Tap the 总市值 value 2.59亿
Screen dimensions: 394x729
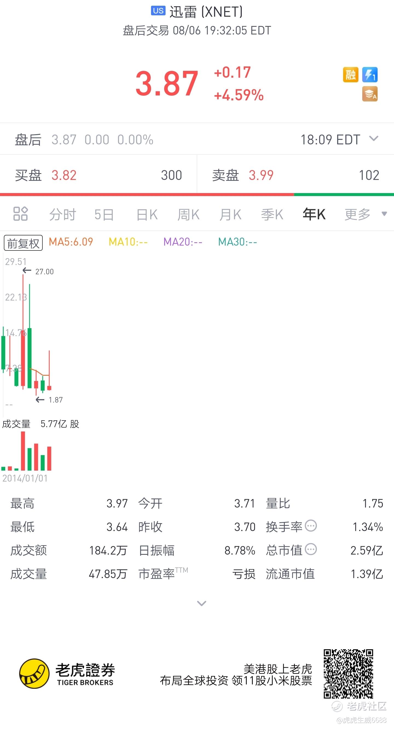367,550
